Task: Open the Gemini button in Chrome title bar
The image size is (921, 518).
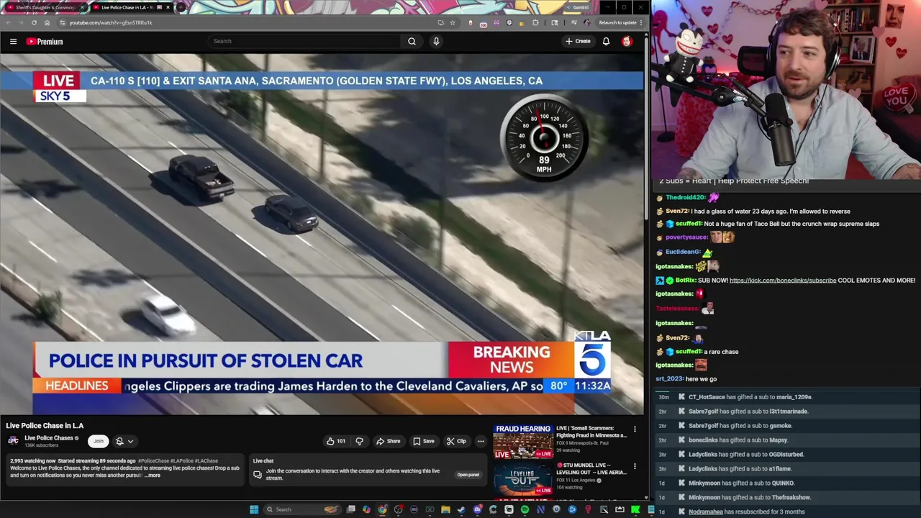Action: pos(579,7)
